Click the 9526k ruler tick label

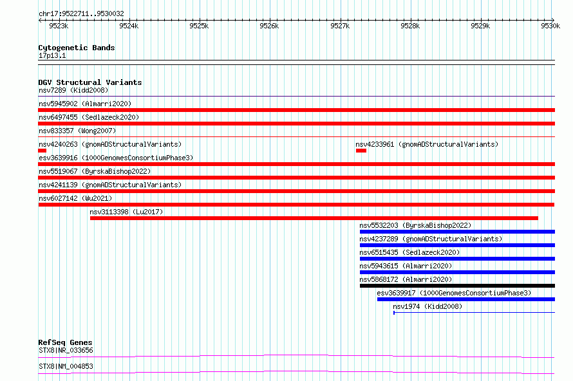269,26
